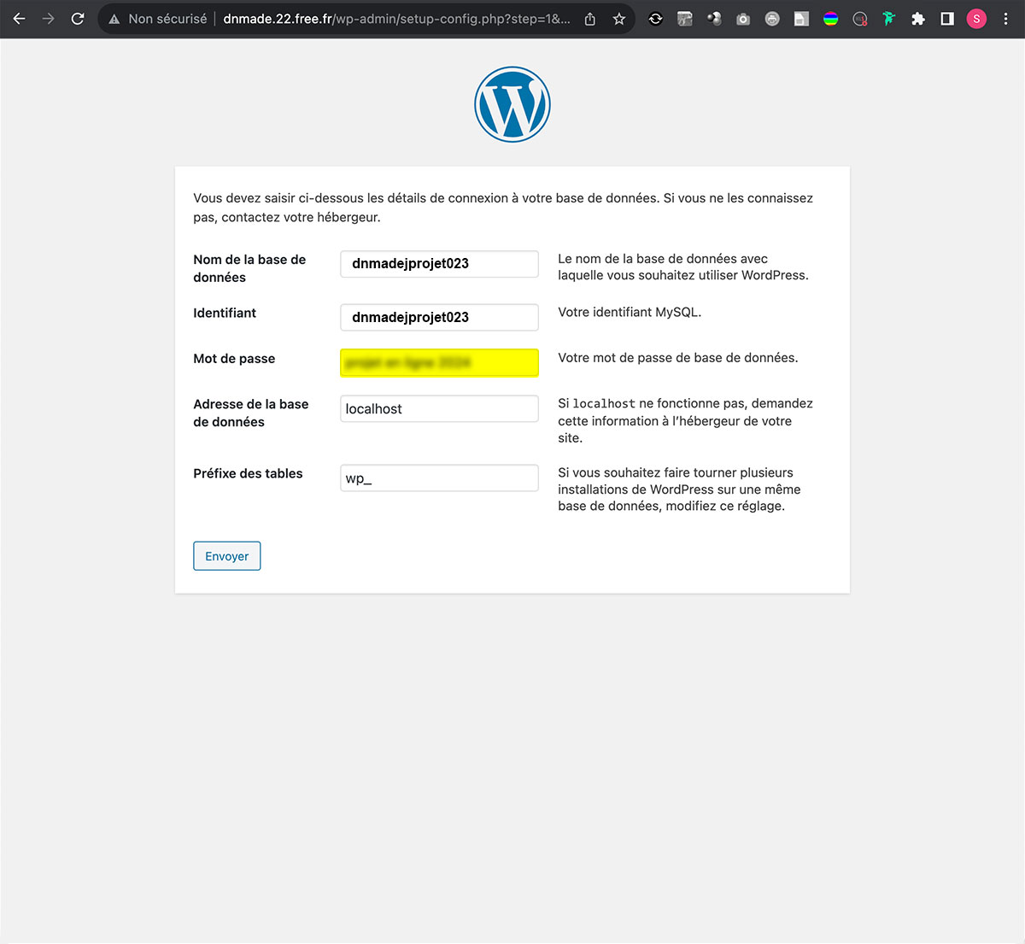Reload the current page

tap(78, 19)
